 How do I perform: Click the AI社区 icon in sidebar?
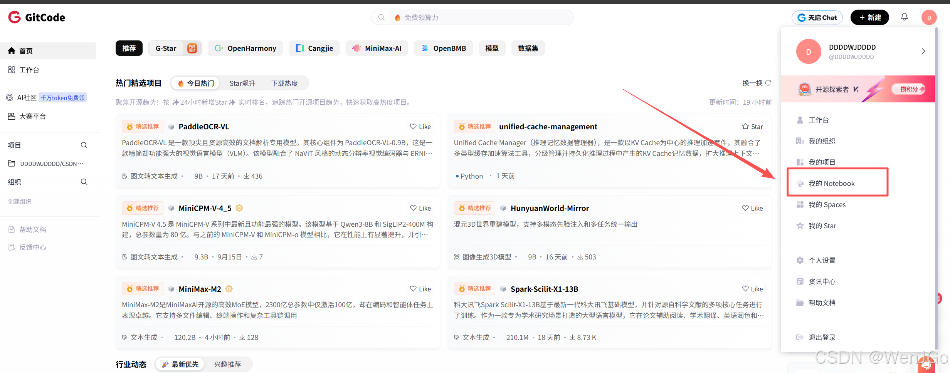10,97
